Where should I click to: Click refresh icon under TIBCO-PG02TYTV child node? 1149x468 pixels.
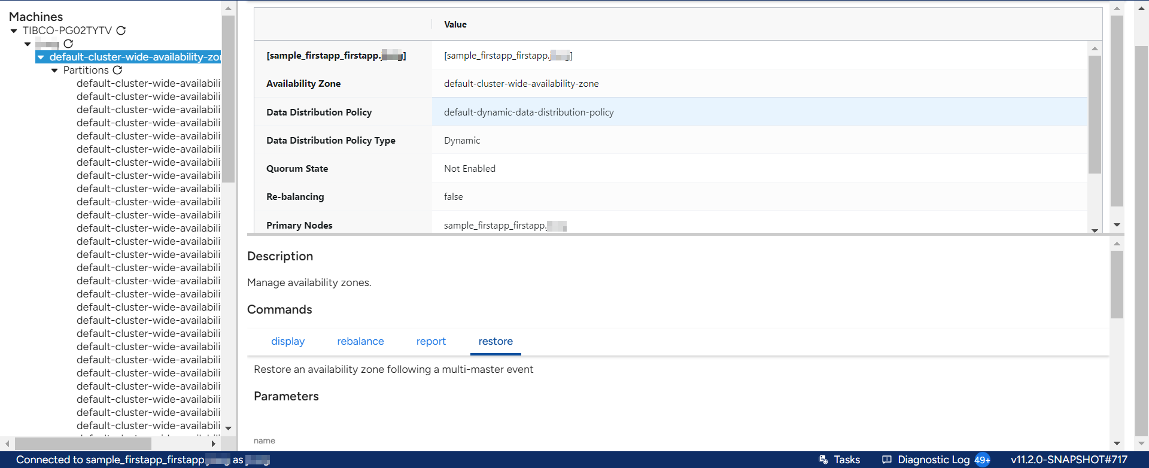tap(68, 44)
